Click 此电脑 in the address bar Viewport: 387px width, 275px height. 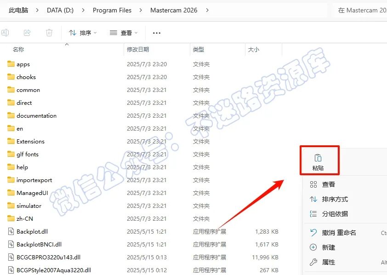coord(18,10)
